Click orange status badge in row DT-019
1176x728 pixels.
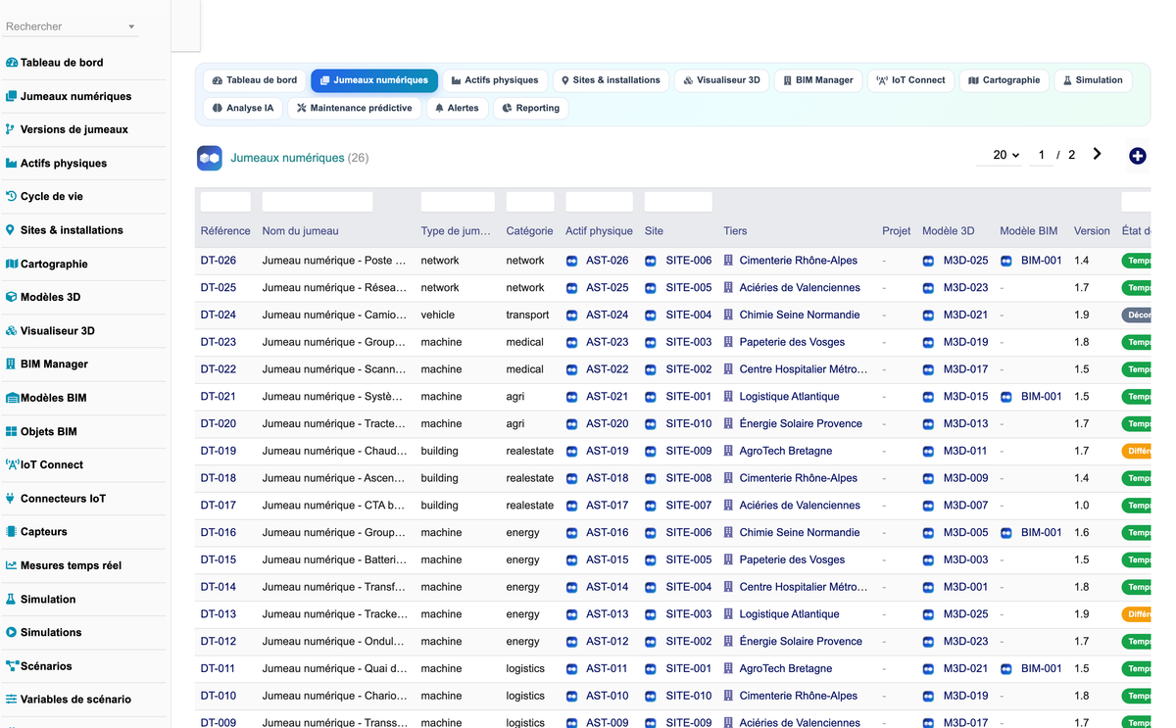click(x=1136, y=452)
